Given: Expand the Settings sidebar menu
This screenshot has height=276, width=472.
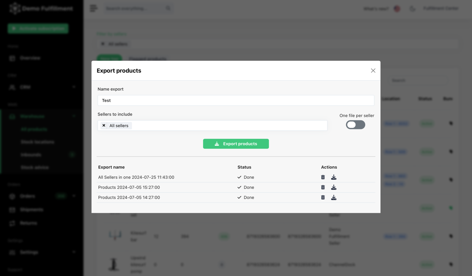Looking at the screenshot, I should click(42, 252).
